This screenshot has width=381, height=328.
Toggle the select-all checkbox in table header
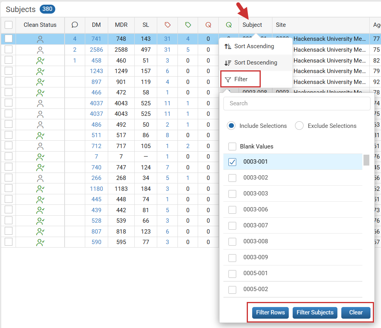pos(9,25)
